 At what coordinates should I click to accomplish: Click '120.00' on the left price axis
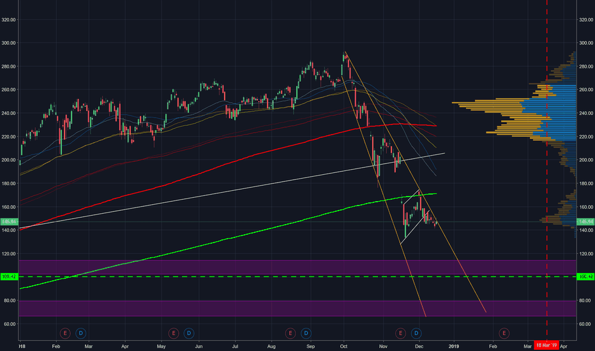coord(8,254)
